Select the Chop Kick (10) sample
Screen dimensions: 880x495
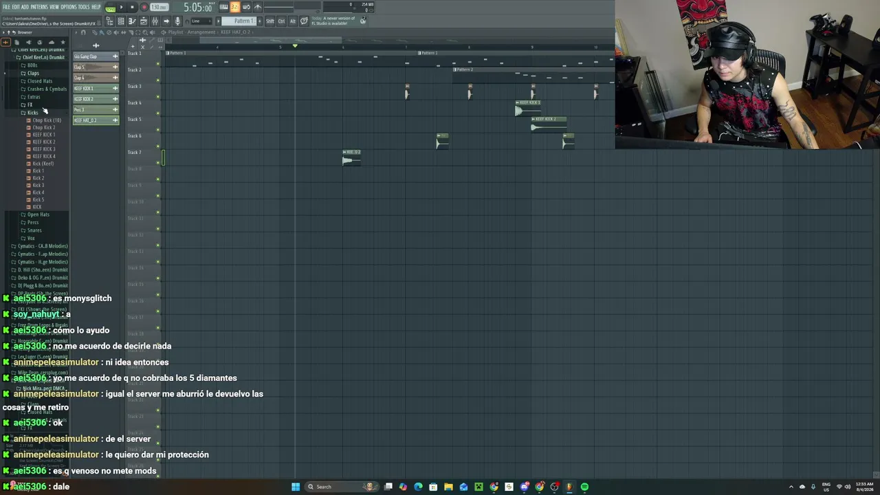(x=47, y=120)
